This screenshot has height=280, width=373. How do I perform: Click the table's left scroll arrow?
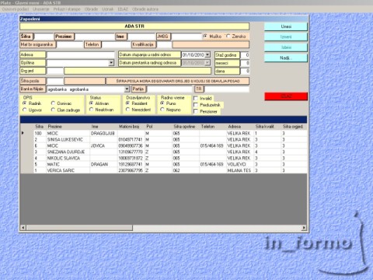[x=23, y=228]
